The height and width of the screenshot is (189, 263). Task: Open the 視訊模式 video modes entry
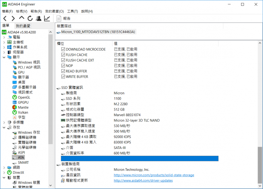click(x=25, y=92)
